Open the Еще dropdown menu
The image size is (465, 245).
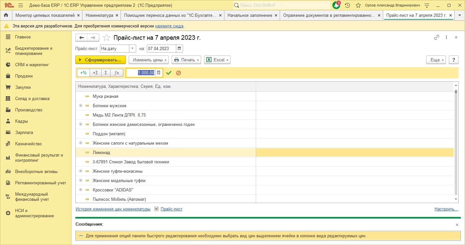pyautogui.click(x=436, y=60)
